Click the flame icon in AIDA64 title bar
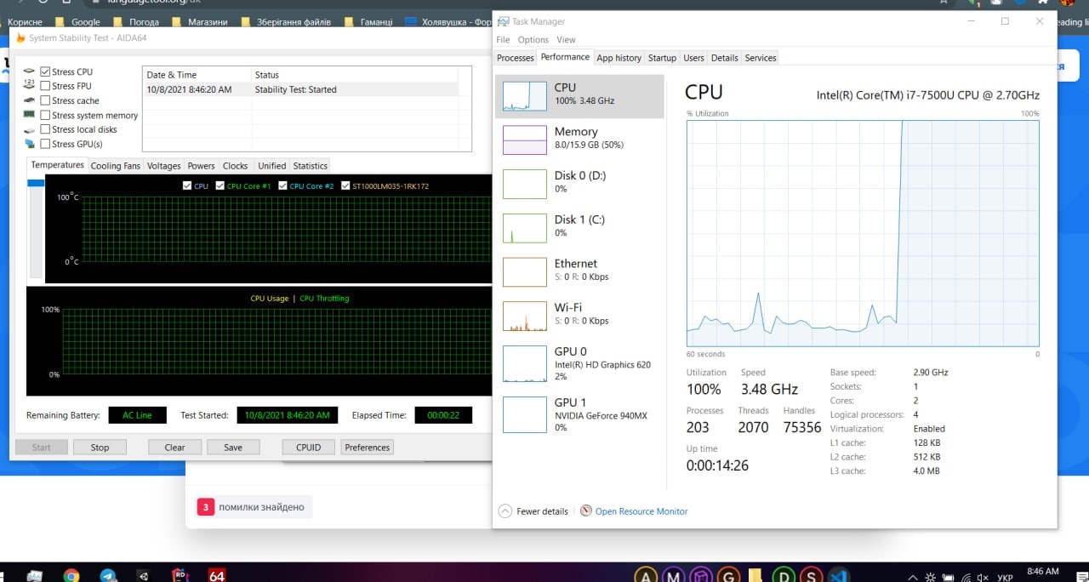 click(20, 37)
